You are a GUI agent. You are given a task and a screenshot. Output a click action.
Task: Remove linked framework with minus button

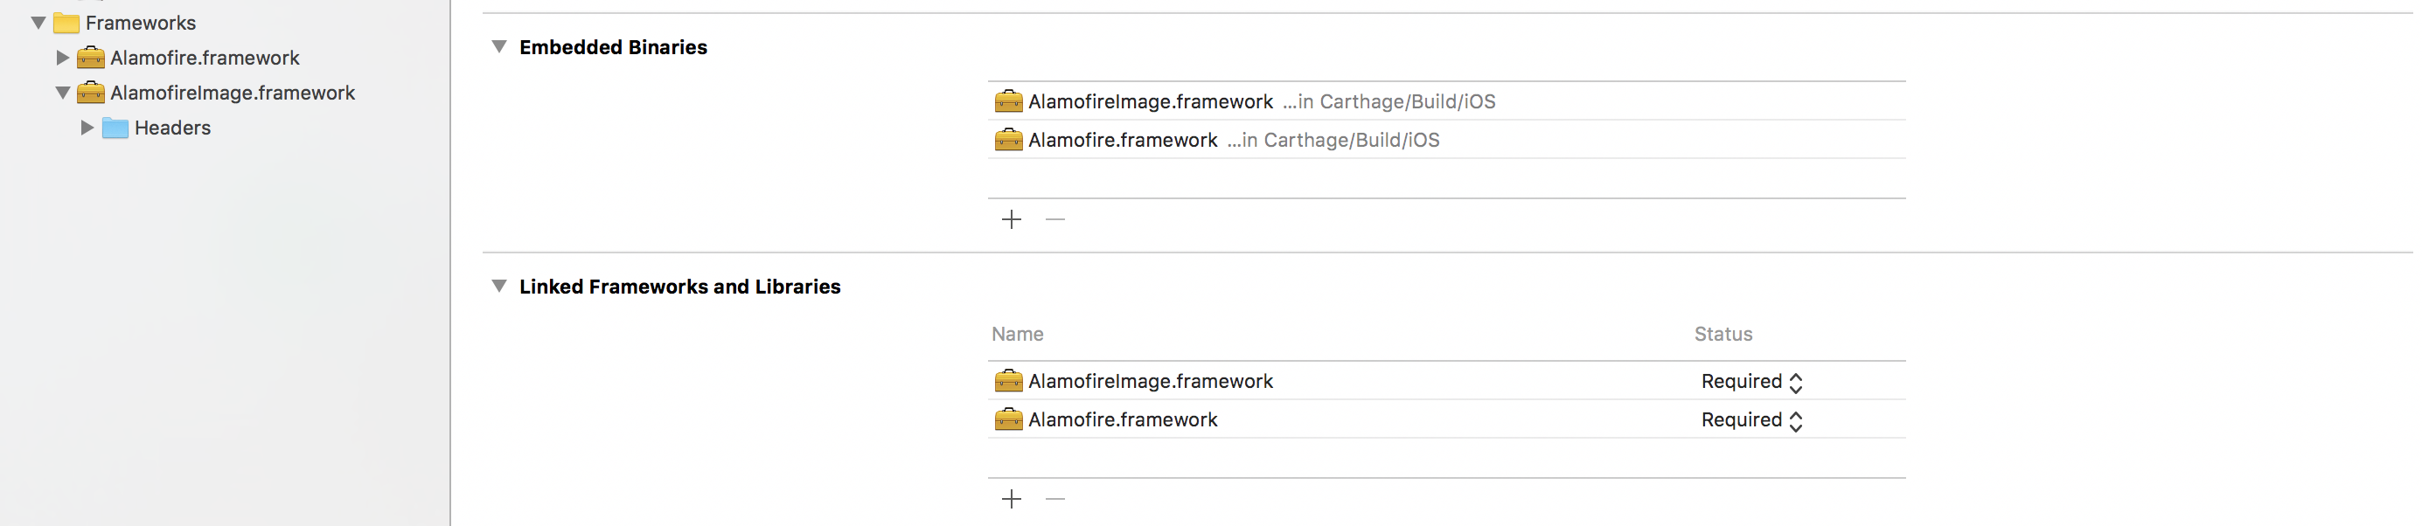1054,498
